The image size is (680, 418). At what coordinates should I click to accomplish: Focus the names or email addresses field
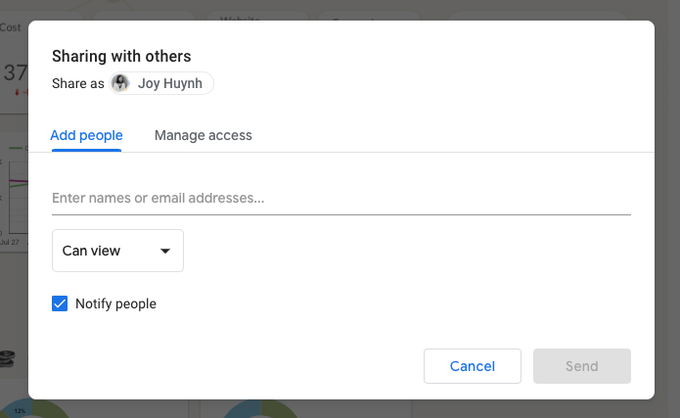point(340,198)
